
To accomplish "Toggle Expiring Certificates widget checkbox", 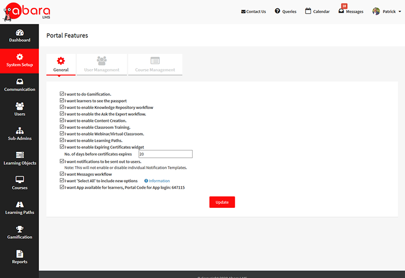I will pos(62,147).
